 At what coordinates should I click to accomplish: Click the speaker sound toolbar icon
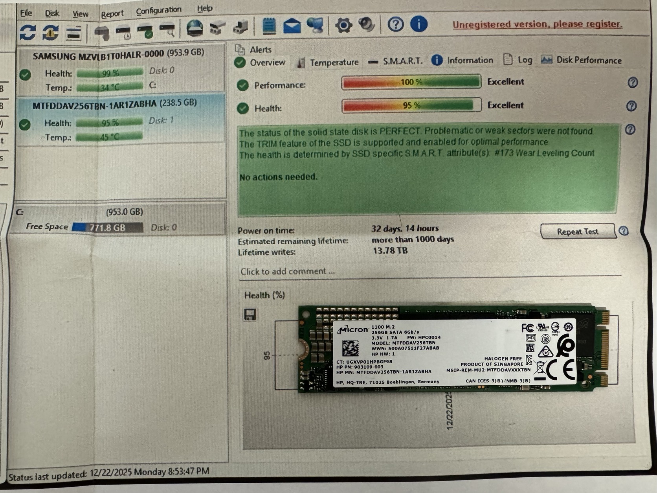click(366, 25)
